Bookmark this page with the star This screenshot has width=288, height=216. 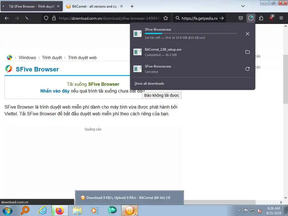[166, 18]
